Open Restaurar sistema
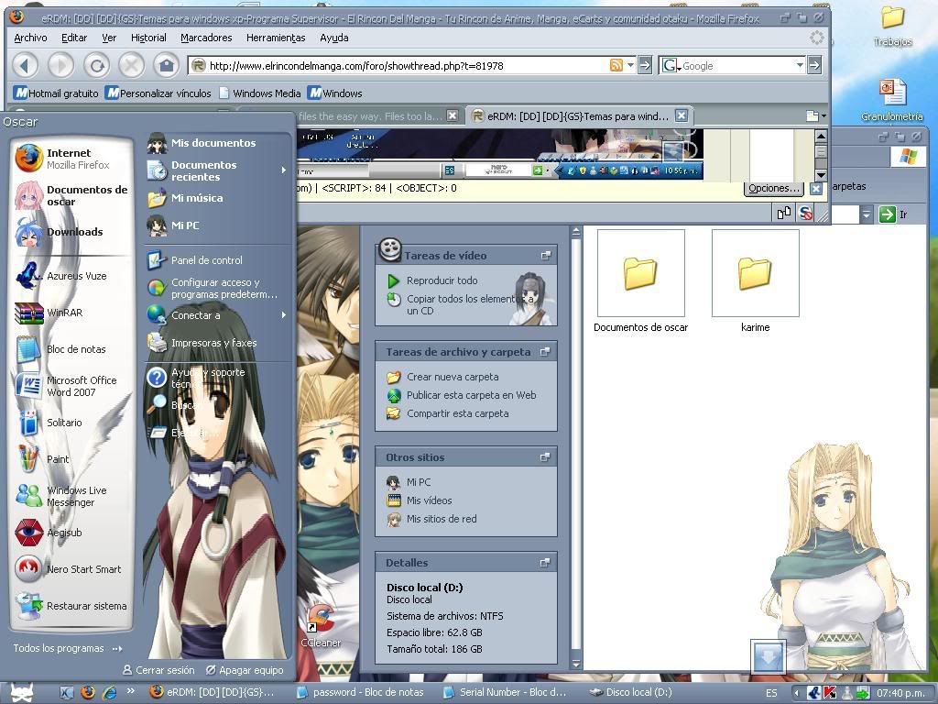This screenshot has height=704, width=938. [x=71, y=606]
